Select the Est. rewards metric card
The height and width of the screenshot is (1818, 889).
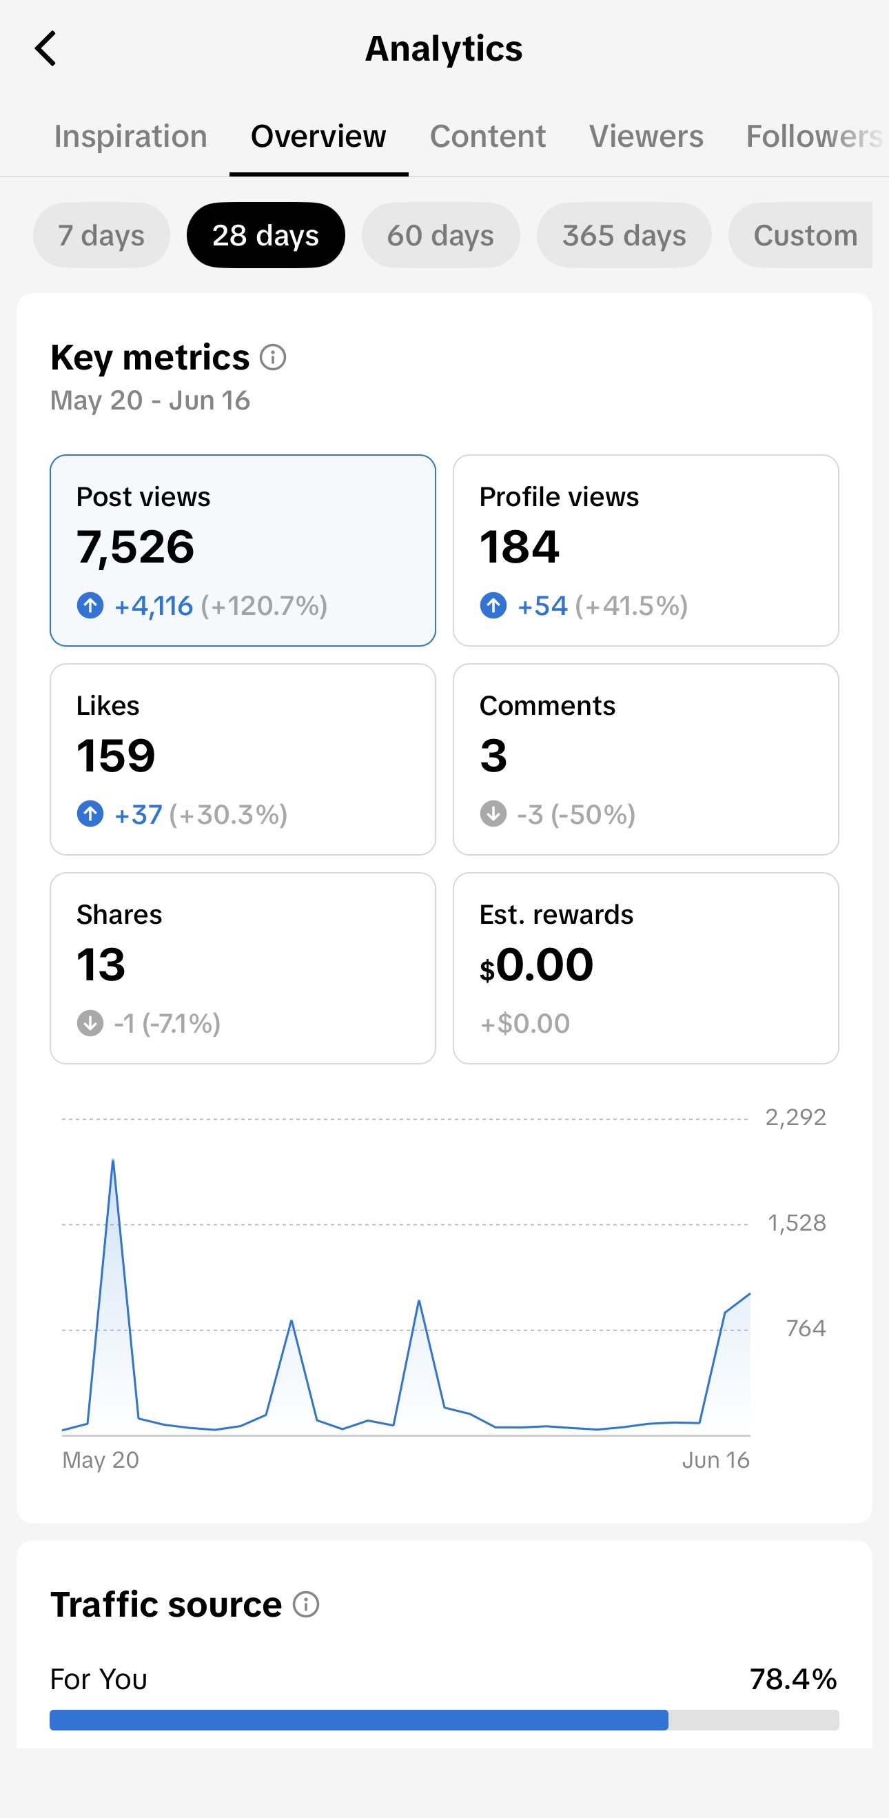pyautogui.click(x=646, y=968)
